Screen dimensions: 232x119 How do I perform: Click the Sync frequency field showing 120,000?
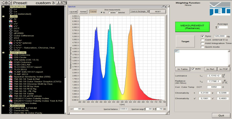220,36
